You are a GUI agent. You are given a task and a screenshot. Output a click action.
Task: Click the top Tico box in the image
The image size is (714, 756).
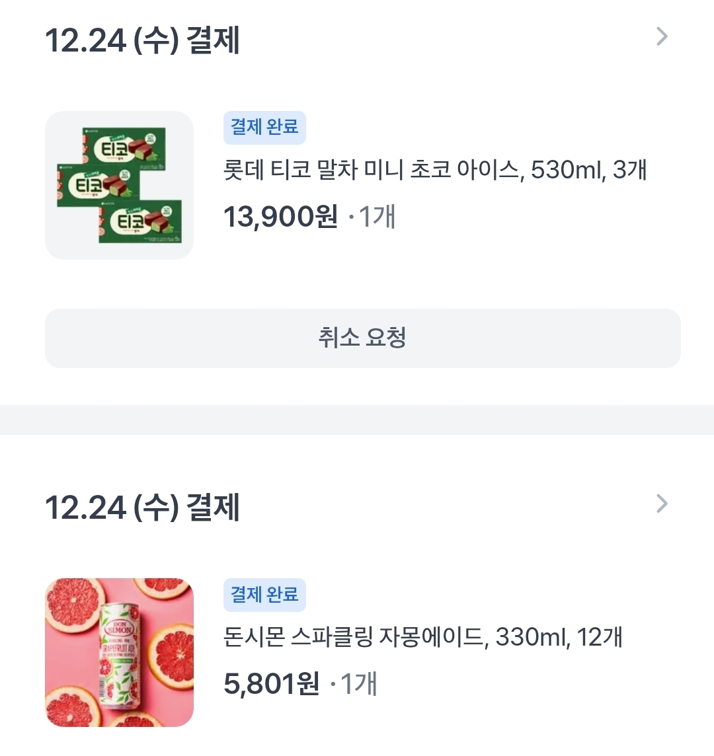(x=124, y=148)
